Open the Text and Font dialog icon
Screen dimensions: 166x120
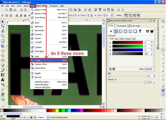pyautogui.click(x=100, y=10)
